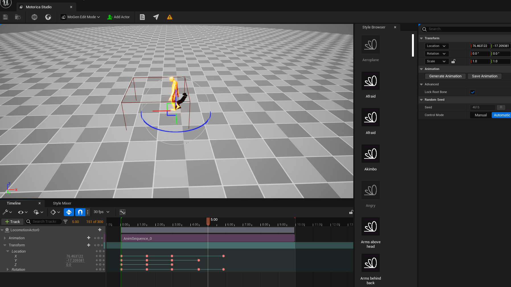
Task: Click the Add Actor button
Action: [118, 17]
